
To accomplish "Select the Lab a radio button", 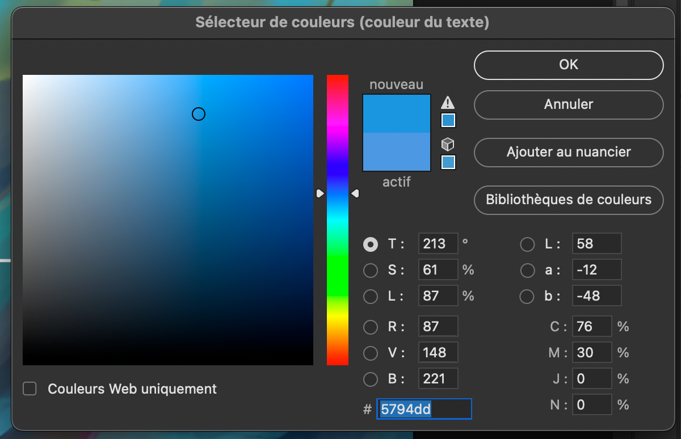I will [527, 270].
